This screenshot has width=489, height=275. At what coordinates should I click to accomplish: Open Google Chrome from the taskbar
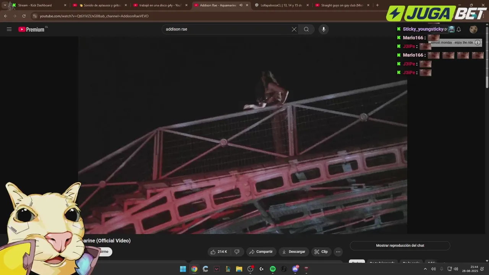point(194,269)
